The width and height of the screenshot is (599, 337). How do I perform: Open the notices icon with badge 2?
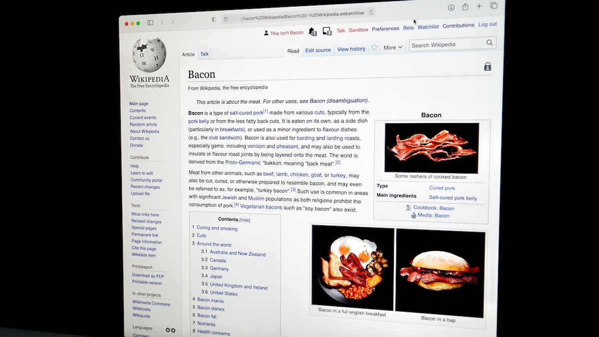327,31
